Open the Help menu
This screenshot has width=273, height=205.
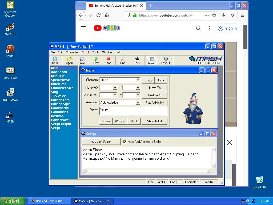click(118, 52)
